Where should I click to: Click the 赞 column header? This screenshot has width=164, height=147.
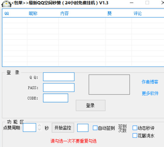click(x=109, y=13)
